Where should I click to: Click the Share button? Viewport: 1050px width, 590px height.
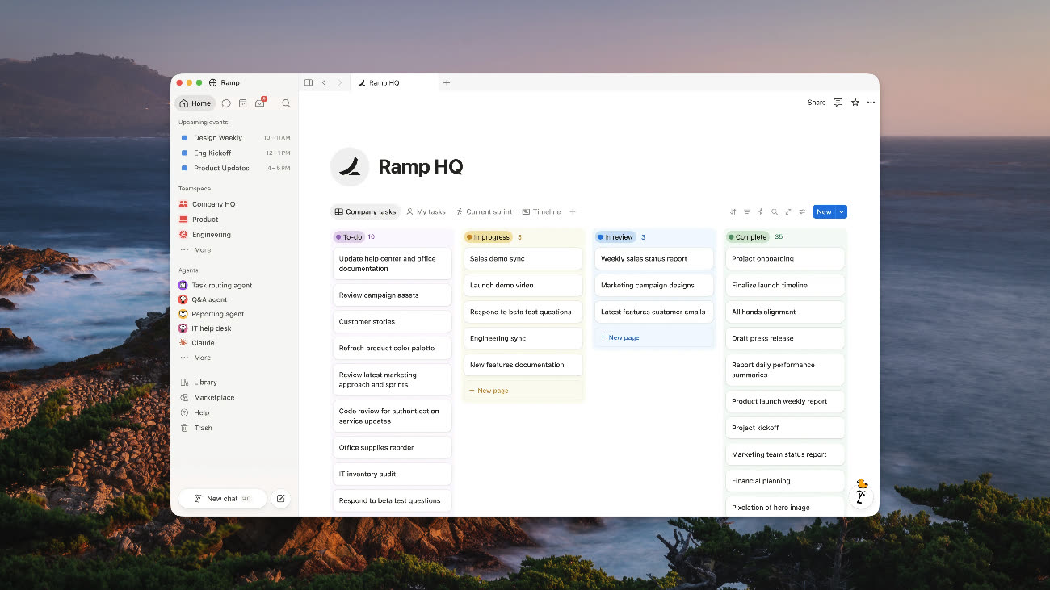[x=817, y=103]
